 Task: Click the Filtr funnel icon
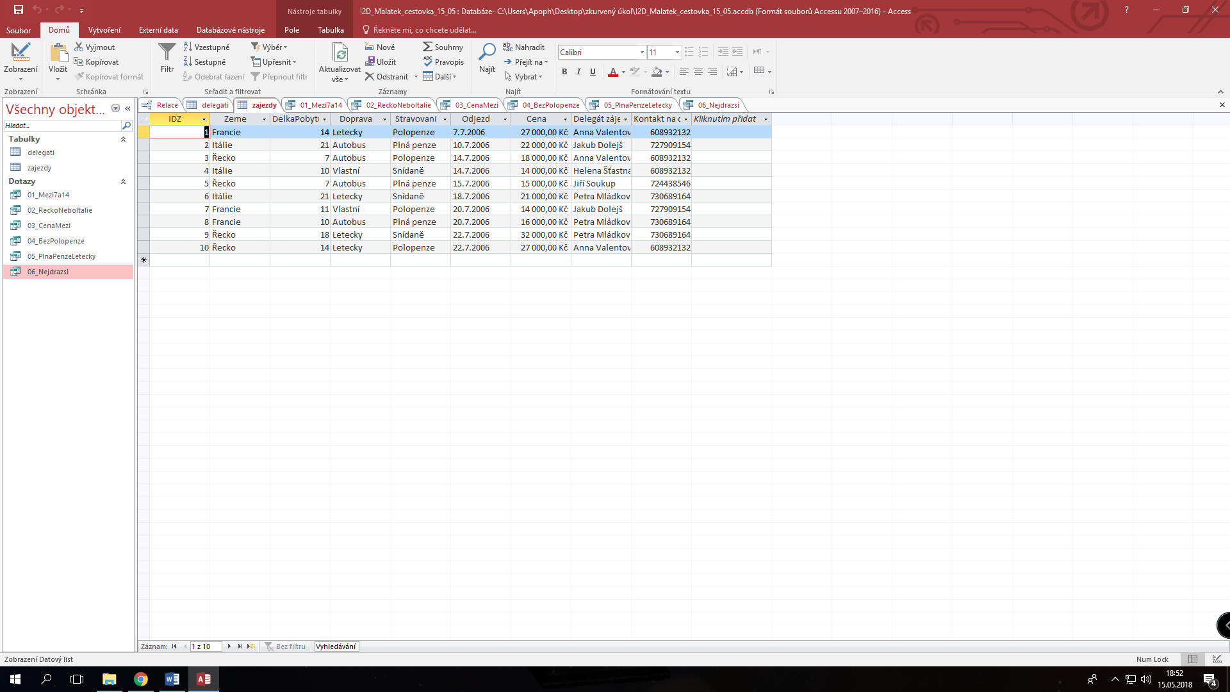[x=167, y=53]
